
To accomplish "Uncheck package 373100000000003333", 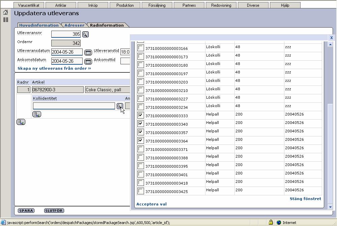I will [141, 115].
